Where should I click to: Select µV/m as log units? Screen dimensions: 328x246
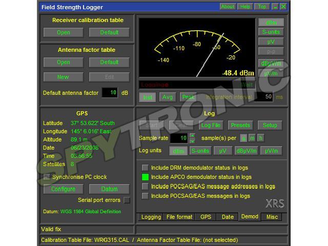271,151
